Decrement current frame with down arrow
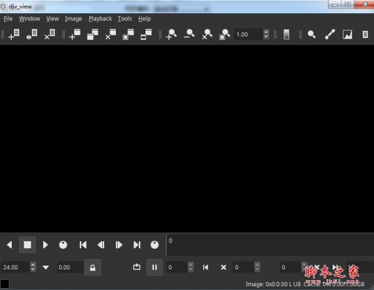 (190, 270)
